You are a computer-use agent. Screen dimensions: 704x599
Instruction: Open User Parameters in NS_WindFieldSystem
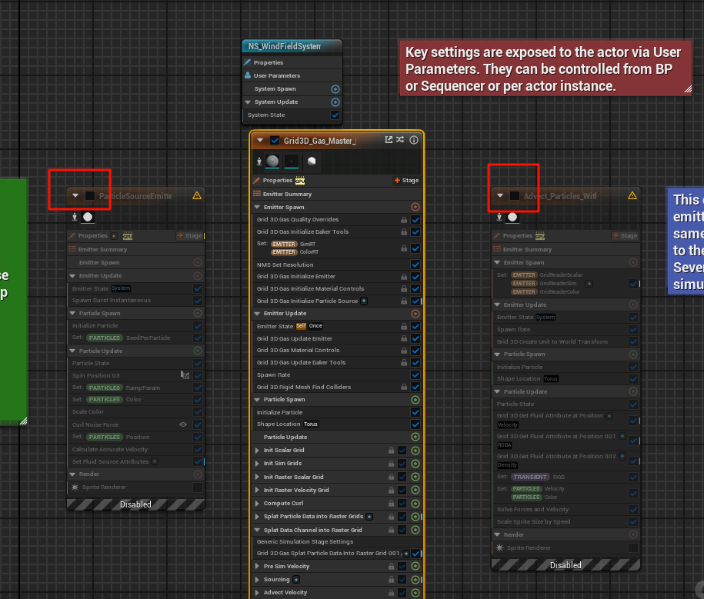click(x=276, y=75)
